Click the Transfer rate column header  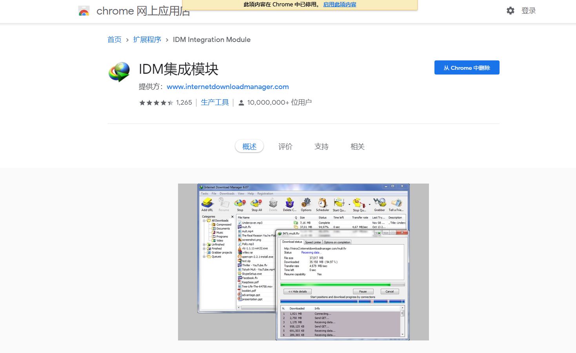tap(360, 218)
